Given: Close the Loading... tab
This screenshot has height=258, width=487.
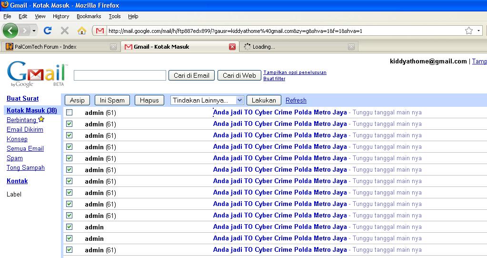Looking at the screenshot, I should click(351, 47).
